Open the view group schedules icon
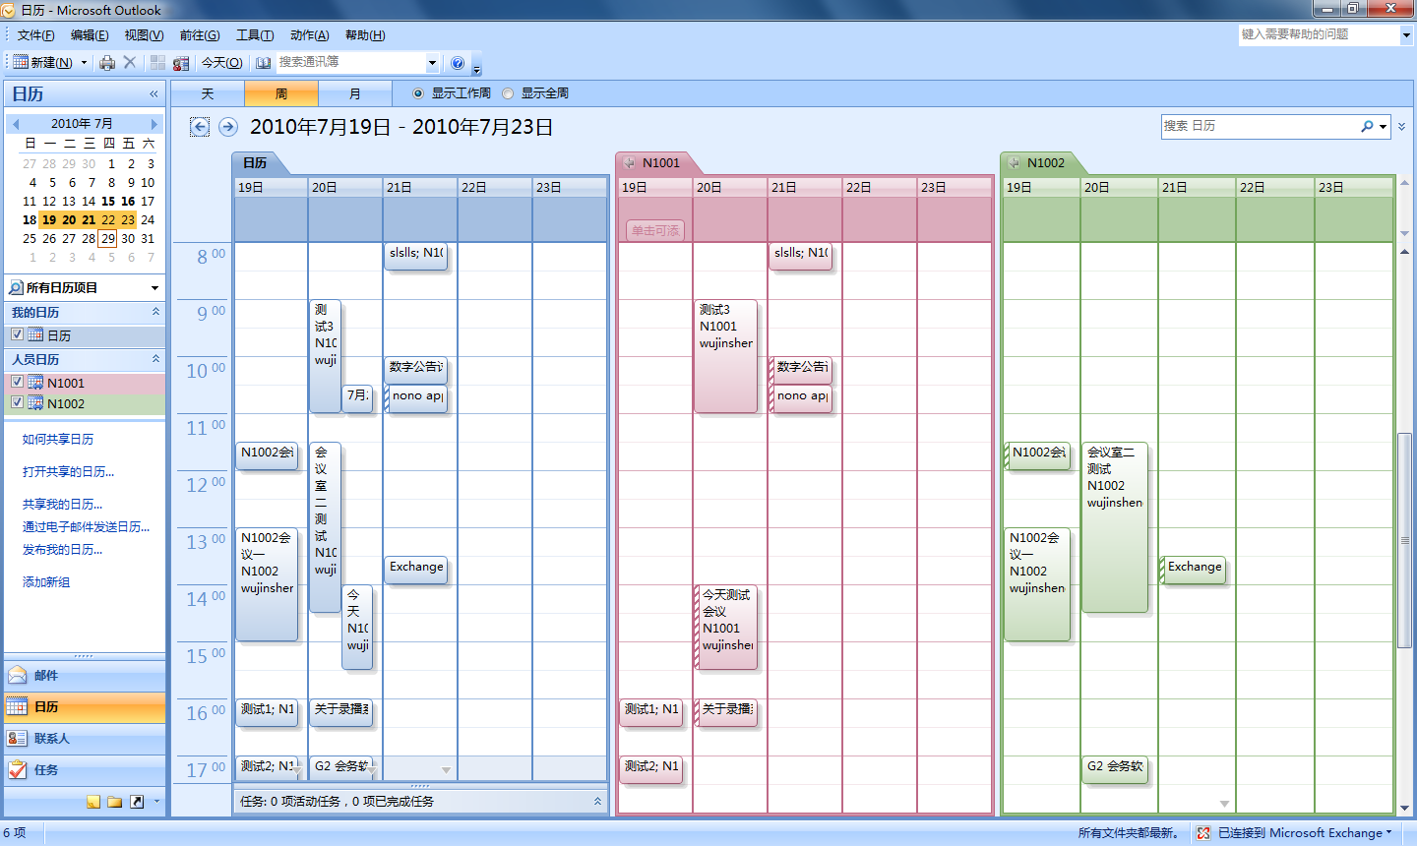 181,63
